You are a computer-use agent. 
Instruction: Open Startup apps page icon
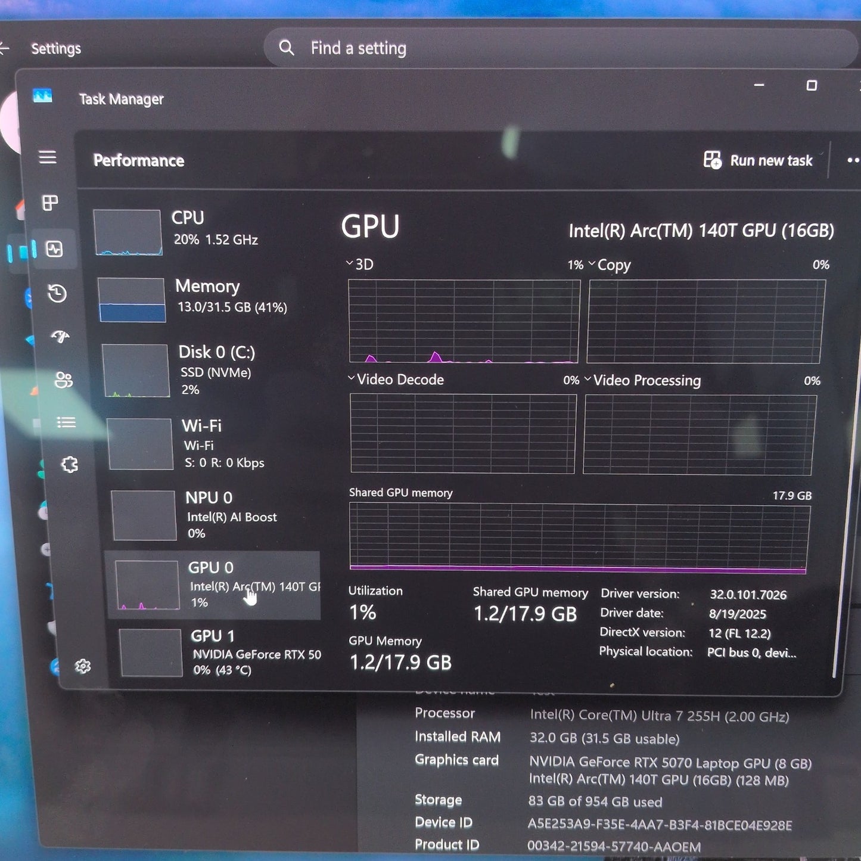[60, 337]
